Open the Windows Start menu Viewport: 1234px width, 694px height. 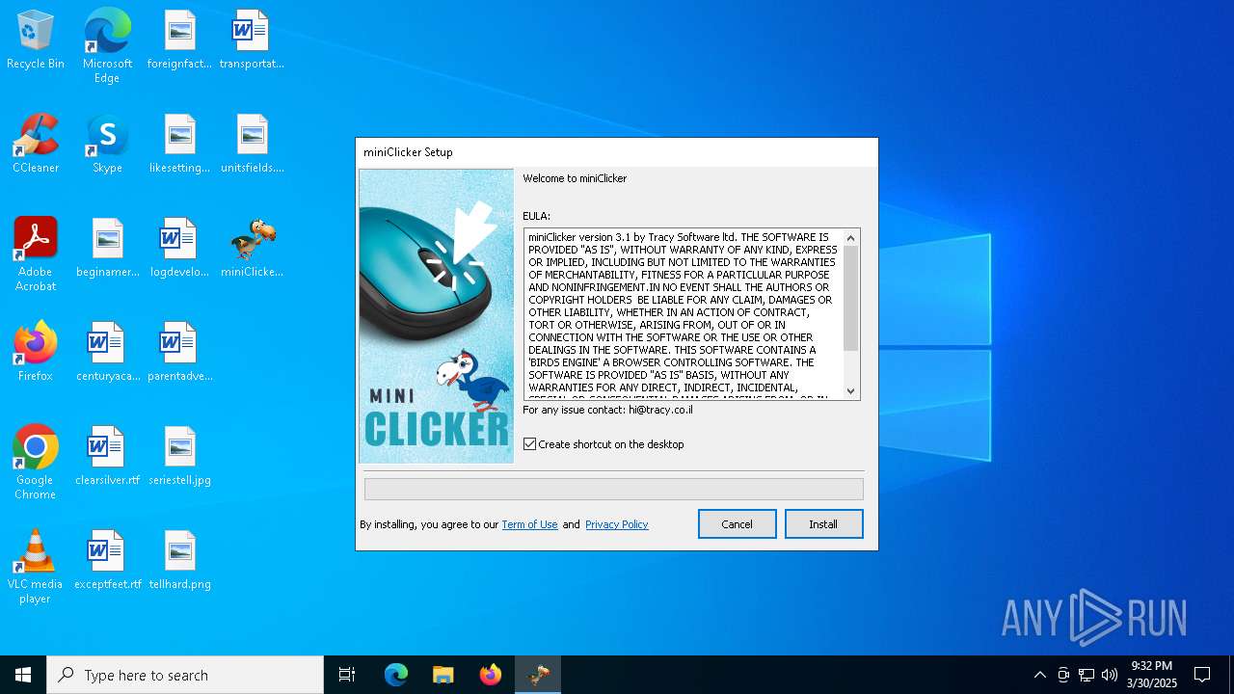(23, 675)
